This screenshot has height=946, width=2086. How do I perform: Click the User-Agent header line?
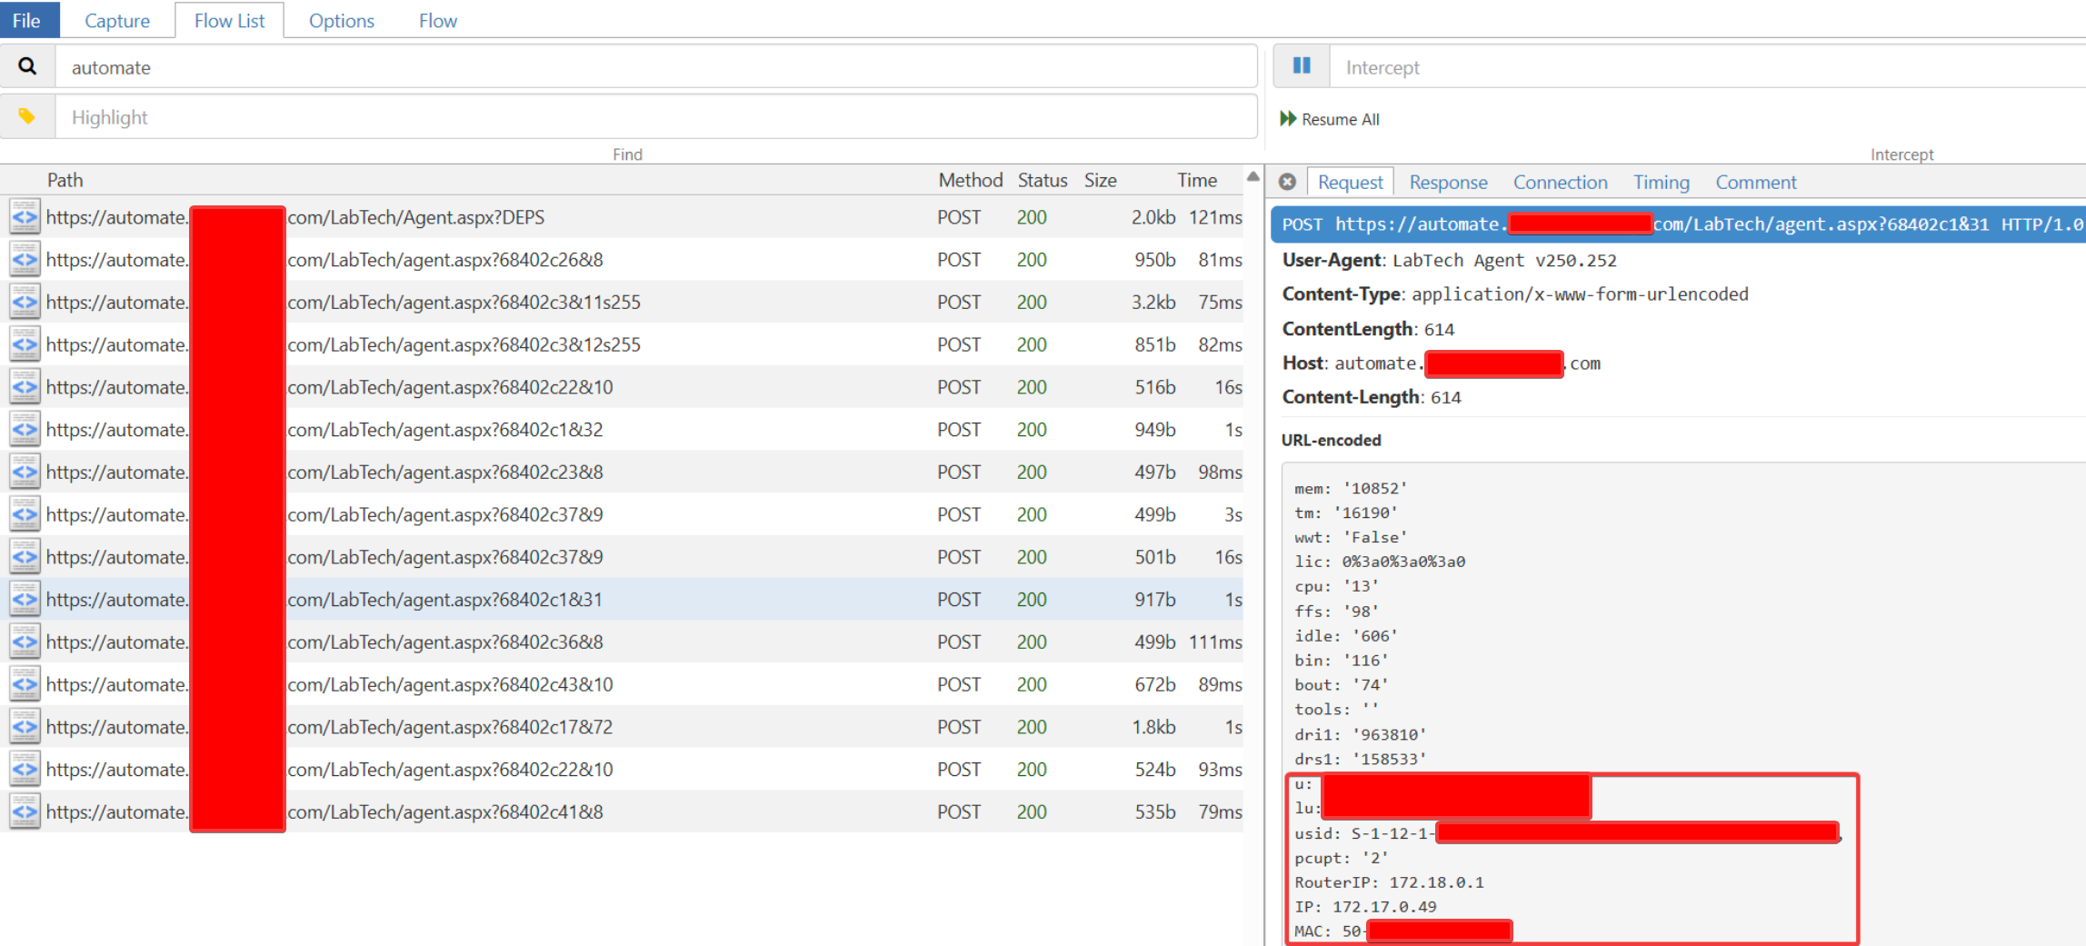(x=1450, y=260)
